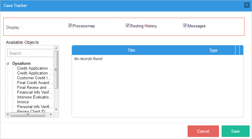Viewport: 252px width, 139px height.
Task: Choose the Interview Evaluation tree item
Action: click(35, 97)
